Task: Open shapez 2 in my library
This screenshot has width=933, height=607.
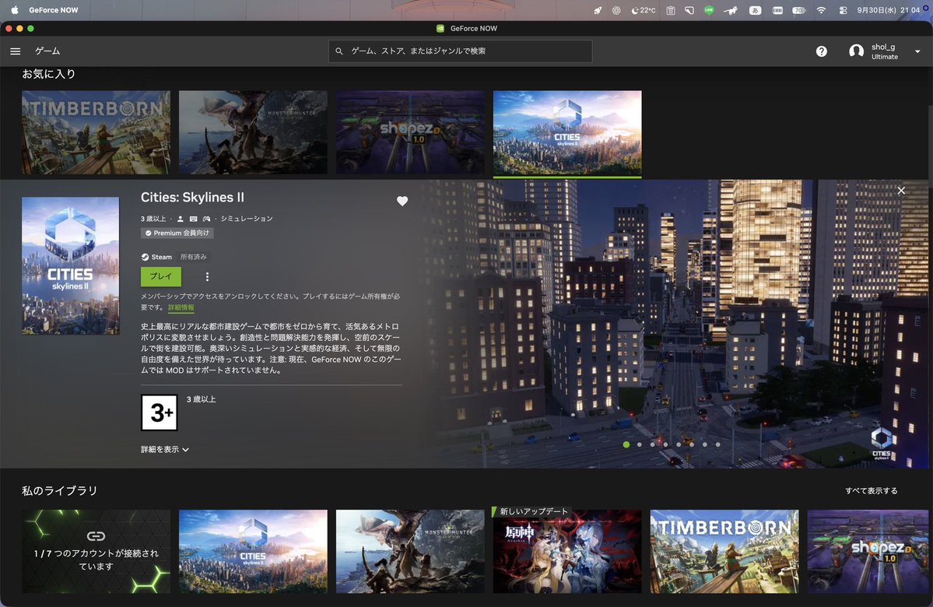Action: [x=868, y=551]
